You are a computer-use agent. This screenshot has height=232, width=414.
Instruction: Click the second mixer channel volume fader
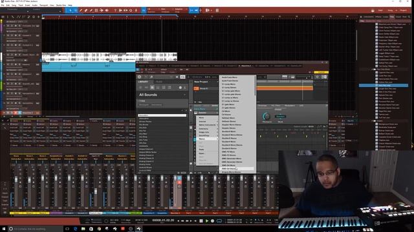[29, 179]
